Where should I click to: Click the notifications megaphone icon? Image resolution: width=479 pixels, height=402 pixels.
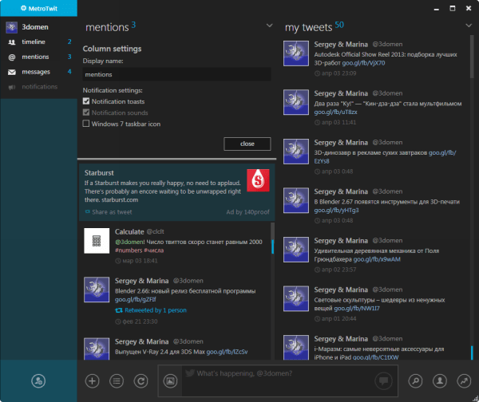tap(12, 87)
